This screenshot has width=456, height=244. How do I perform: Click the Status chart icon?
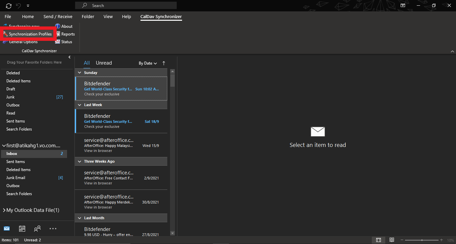coord(58,42)
